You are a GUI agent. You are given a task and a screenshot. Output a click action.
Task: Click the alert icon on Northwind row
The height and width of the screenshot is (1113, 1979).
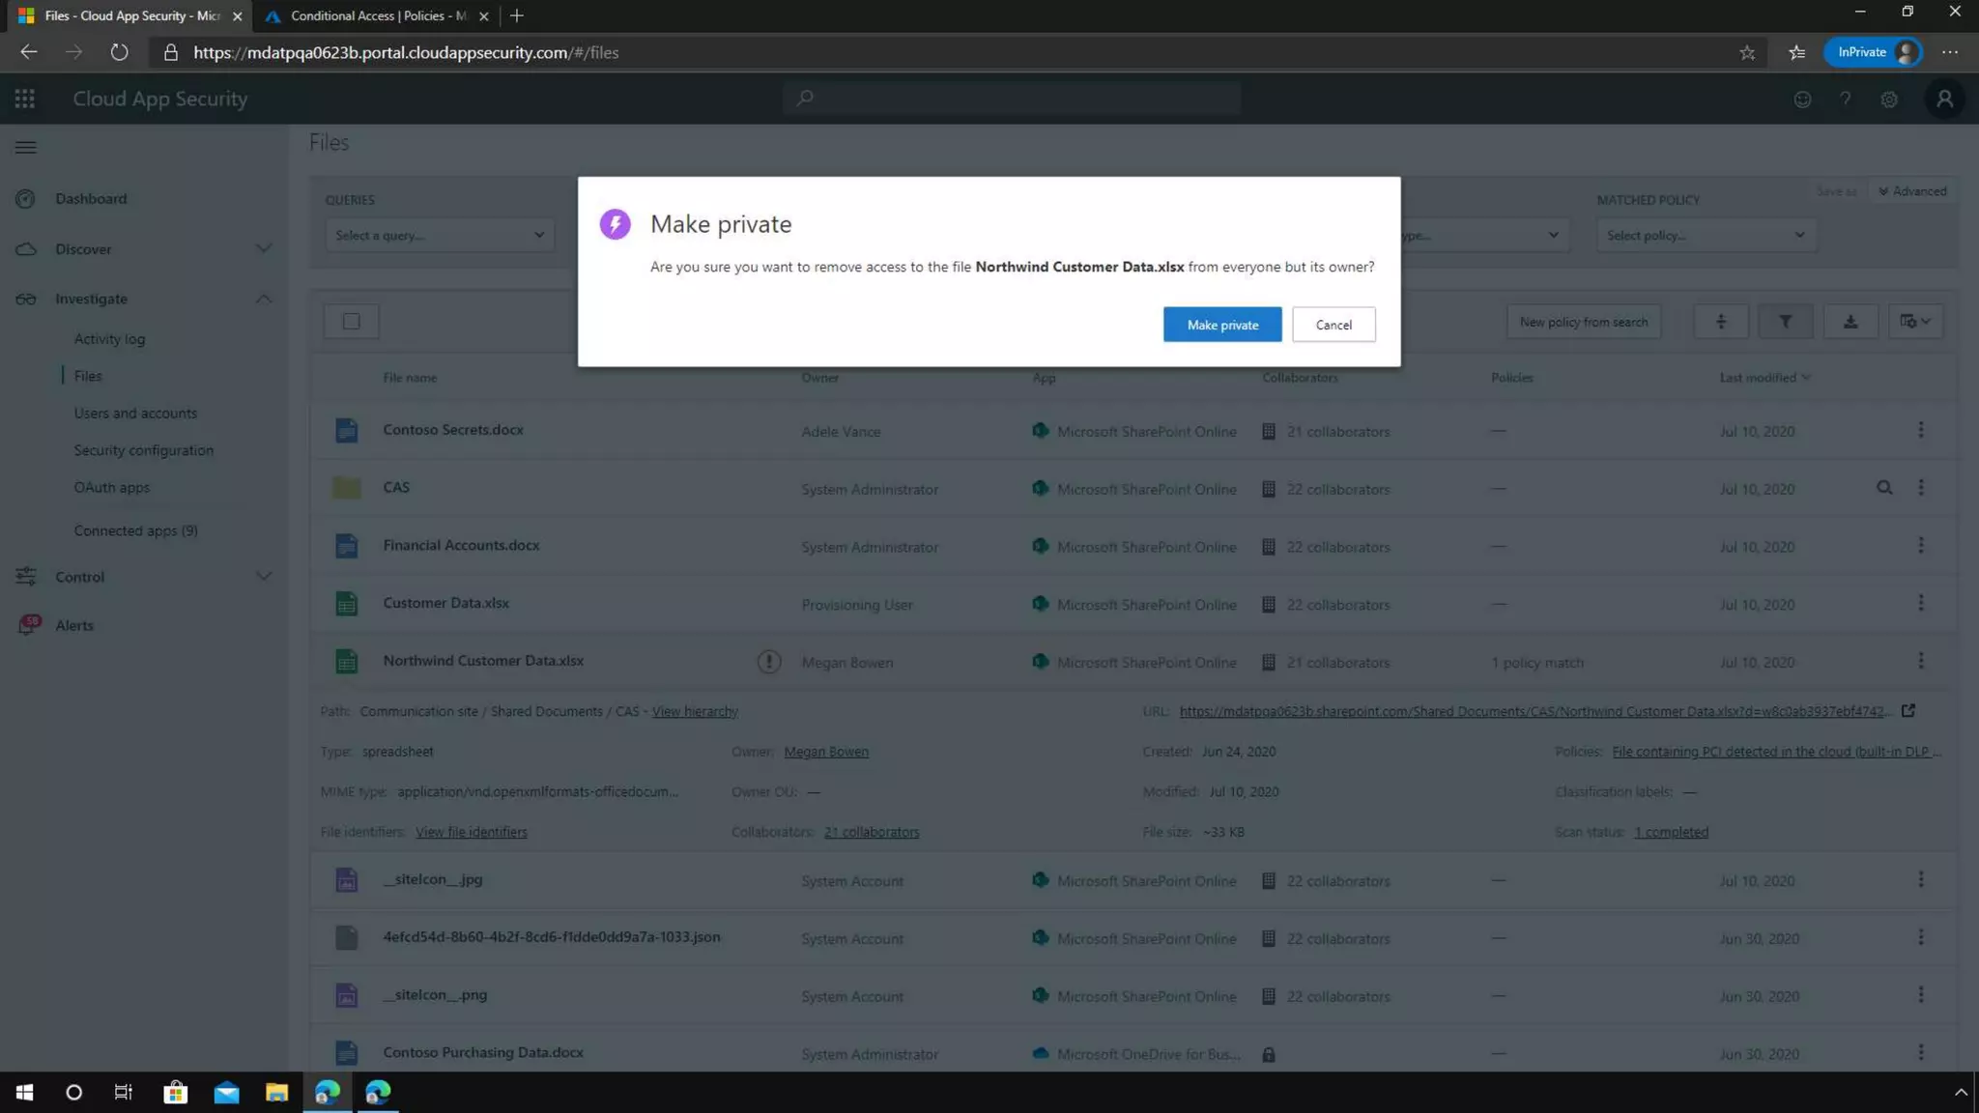click(x=768, y=662)
